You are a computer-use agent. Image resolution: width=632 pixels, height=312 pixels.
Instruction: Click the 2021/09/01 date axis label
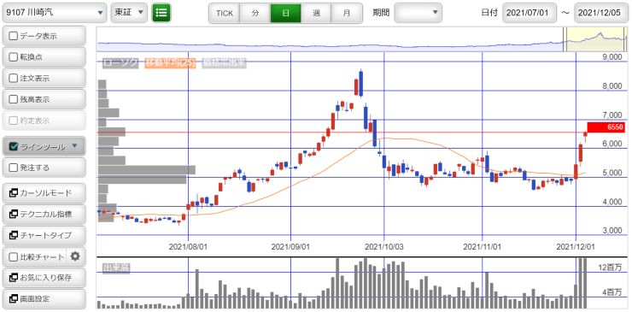(x=290, y=246)
